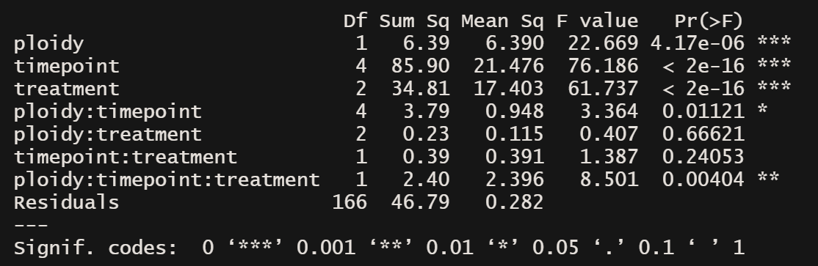Click the Mean Sq value 17.403

click(509, 89)
